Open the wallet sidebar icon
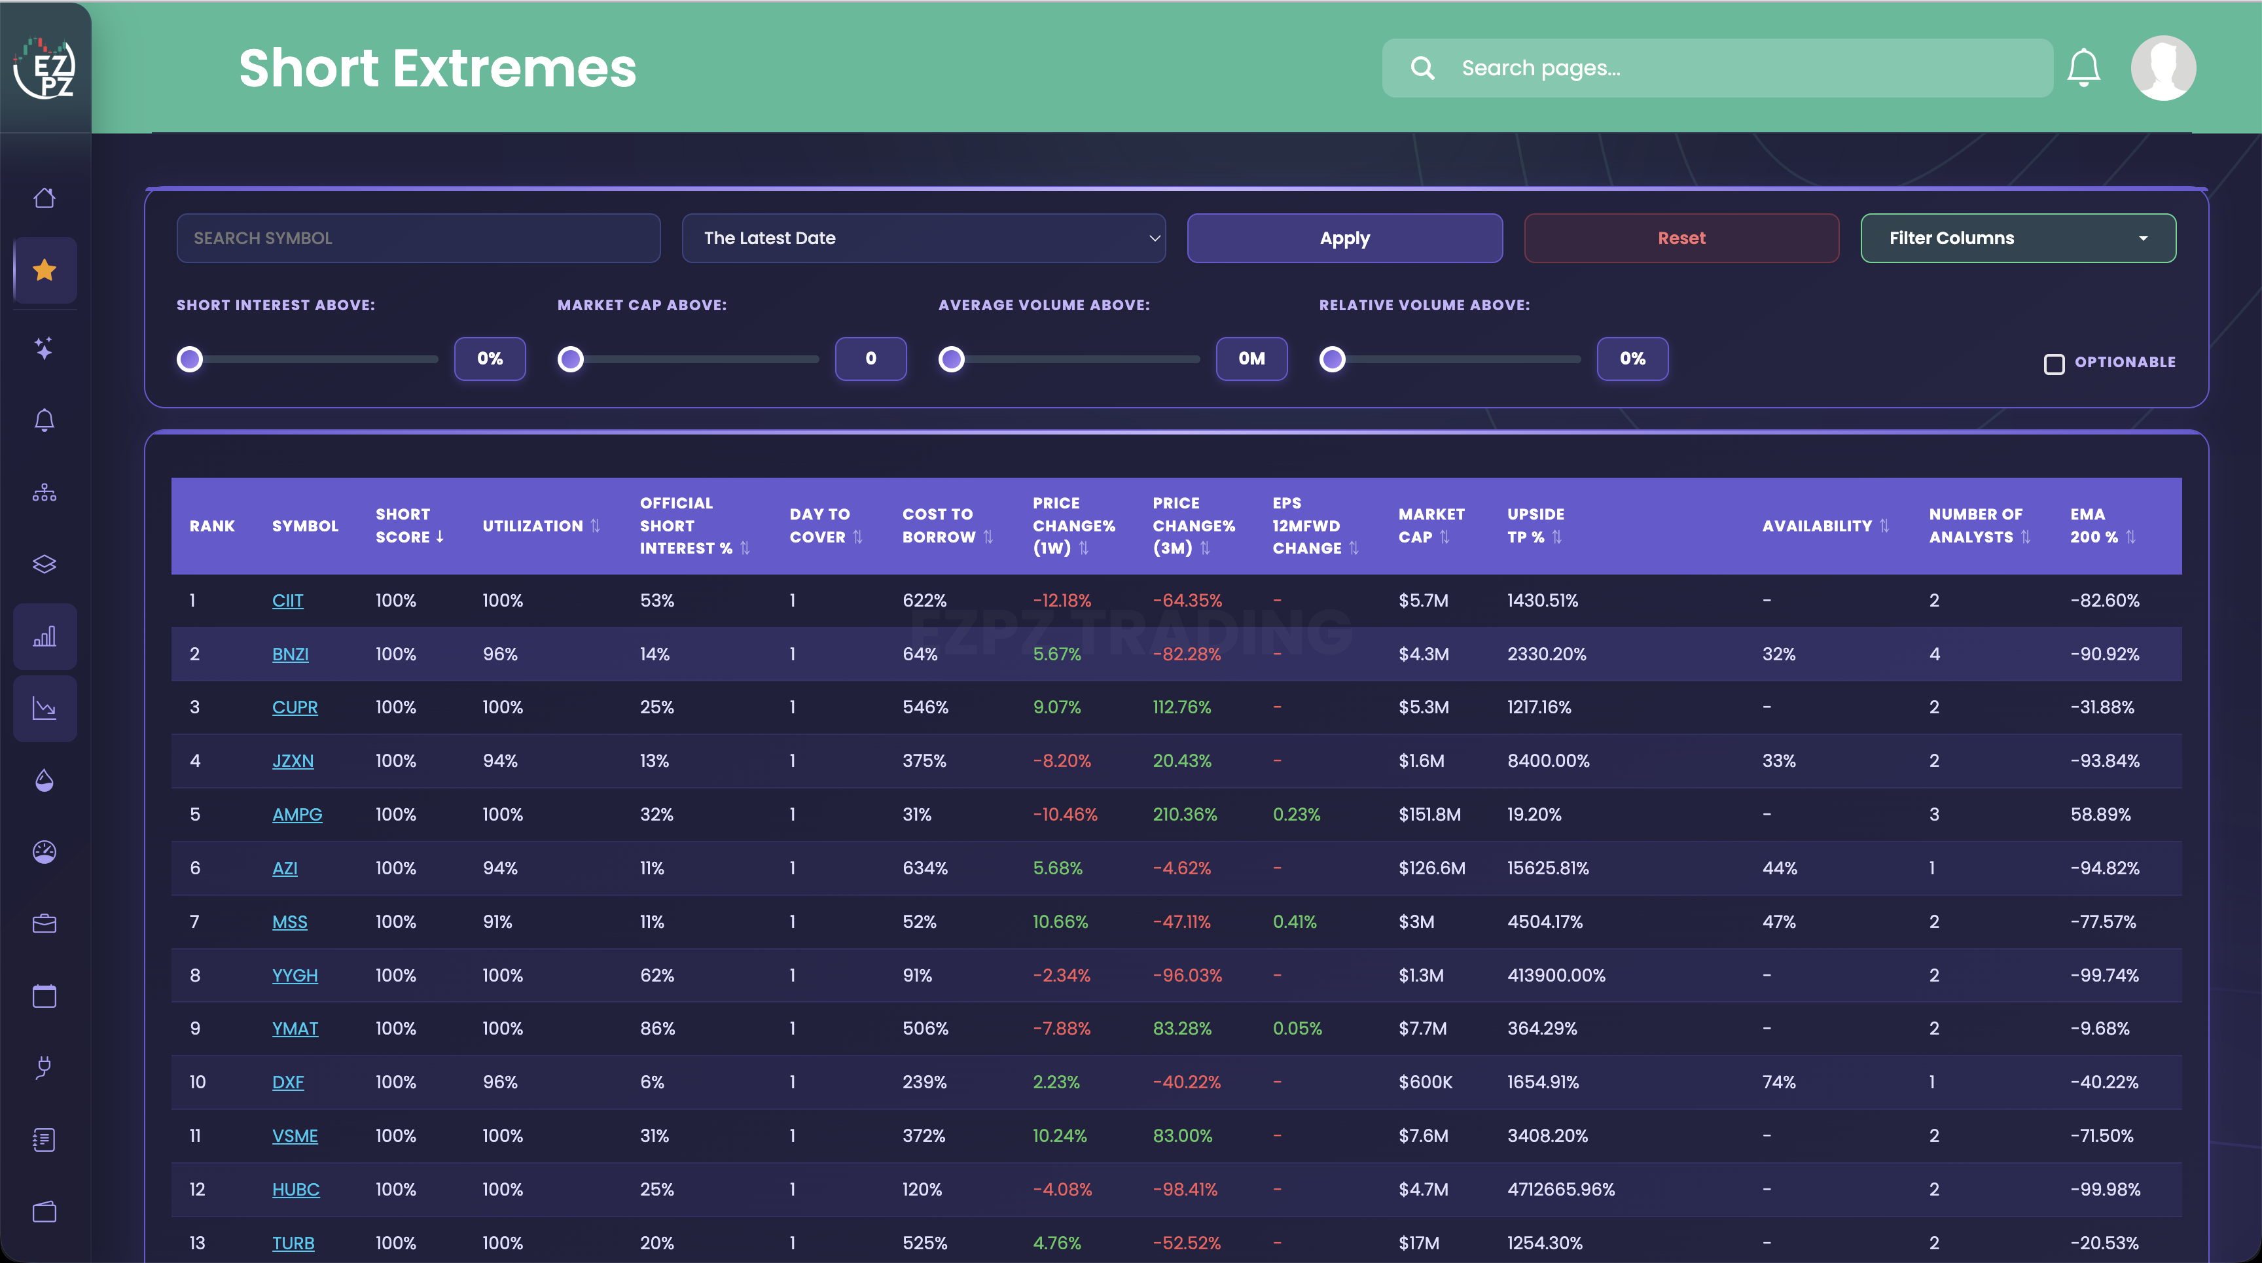This screenshot has height=1263, width=2262. pyautogui.click(x=45, y=1212)
